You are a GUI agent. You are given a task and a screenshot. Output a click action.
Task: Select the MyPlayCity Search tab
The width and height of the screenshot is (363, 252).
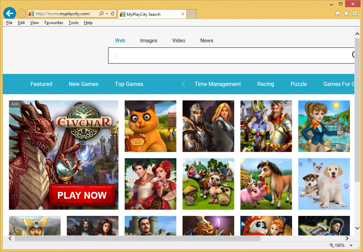[152, 14]
